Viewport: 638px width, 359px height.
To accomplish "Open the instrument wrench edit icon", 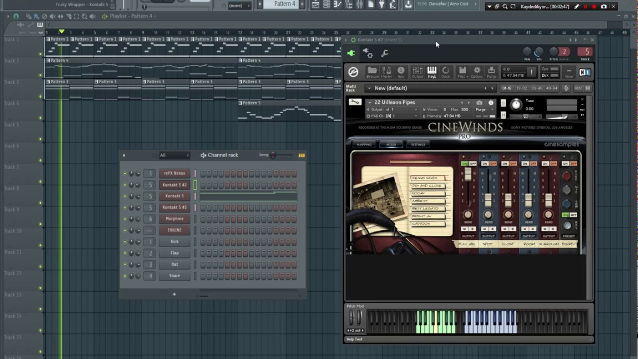I will (x=354, y=102).
